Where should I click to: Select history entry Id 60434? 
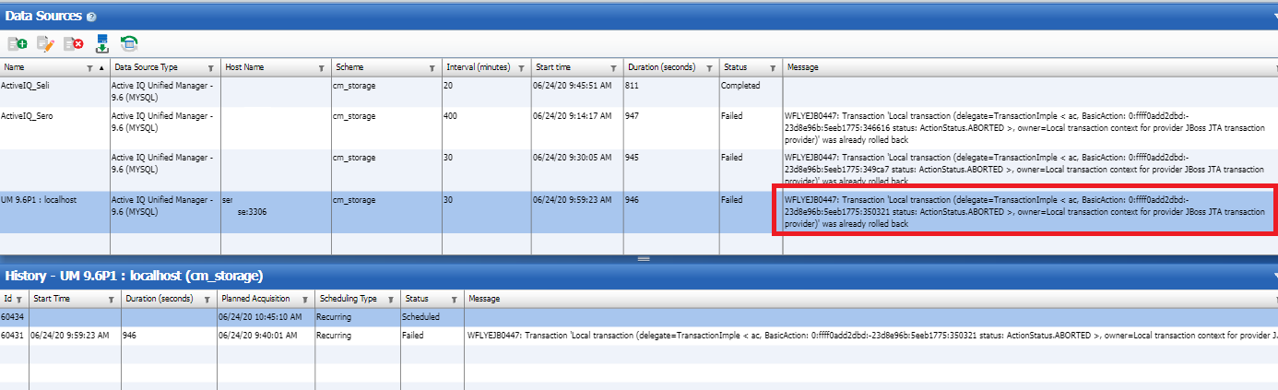click(13, 316)
